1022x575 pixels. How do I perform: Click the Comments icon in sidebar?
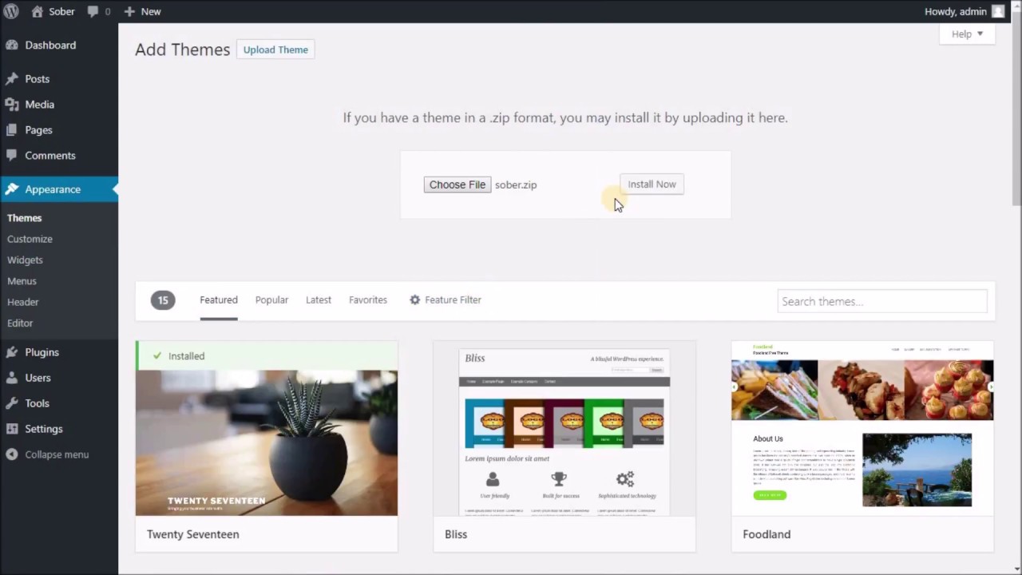(x=12, y=156)
